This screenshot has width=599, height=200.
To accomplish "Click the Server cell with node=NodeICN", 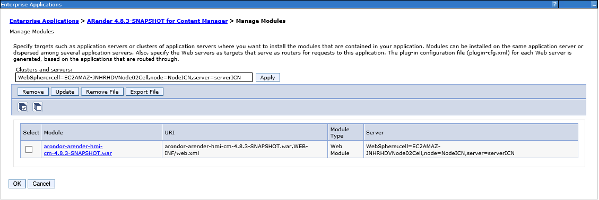I will [x=471, y=150].
